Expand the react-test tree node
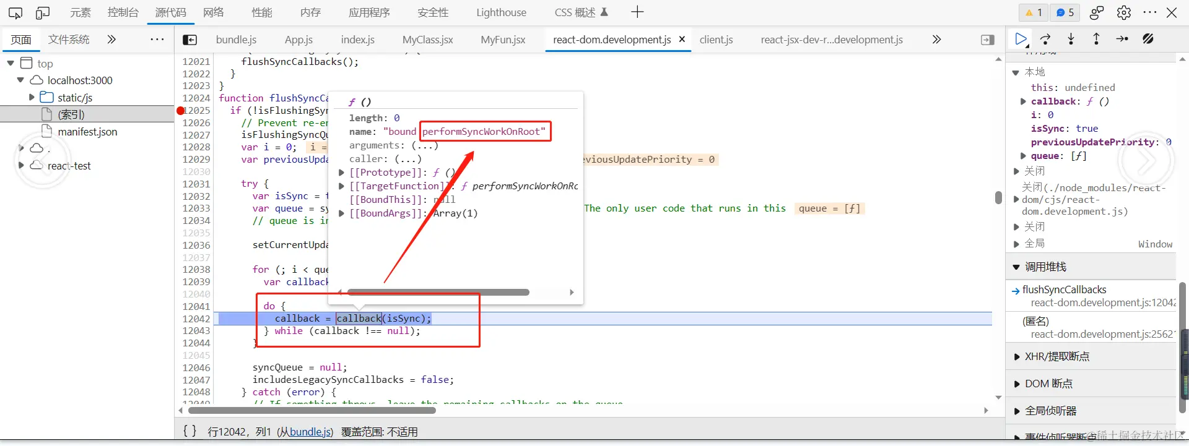The image size is (1189, 446). [x=21, y=165]
